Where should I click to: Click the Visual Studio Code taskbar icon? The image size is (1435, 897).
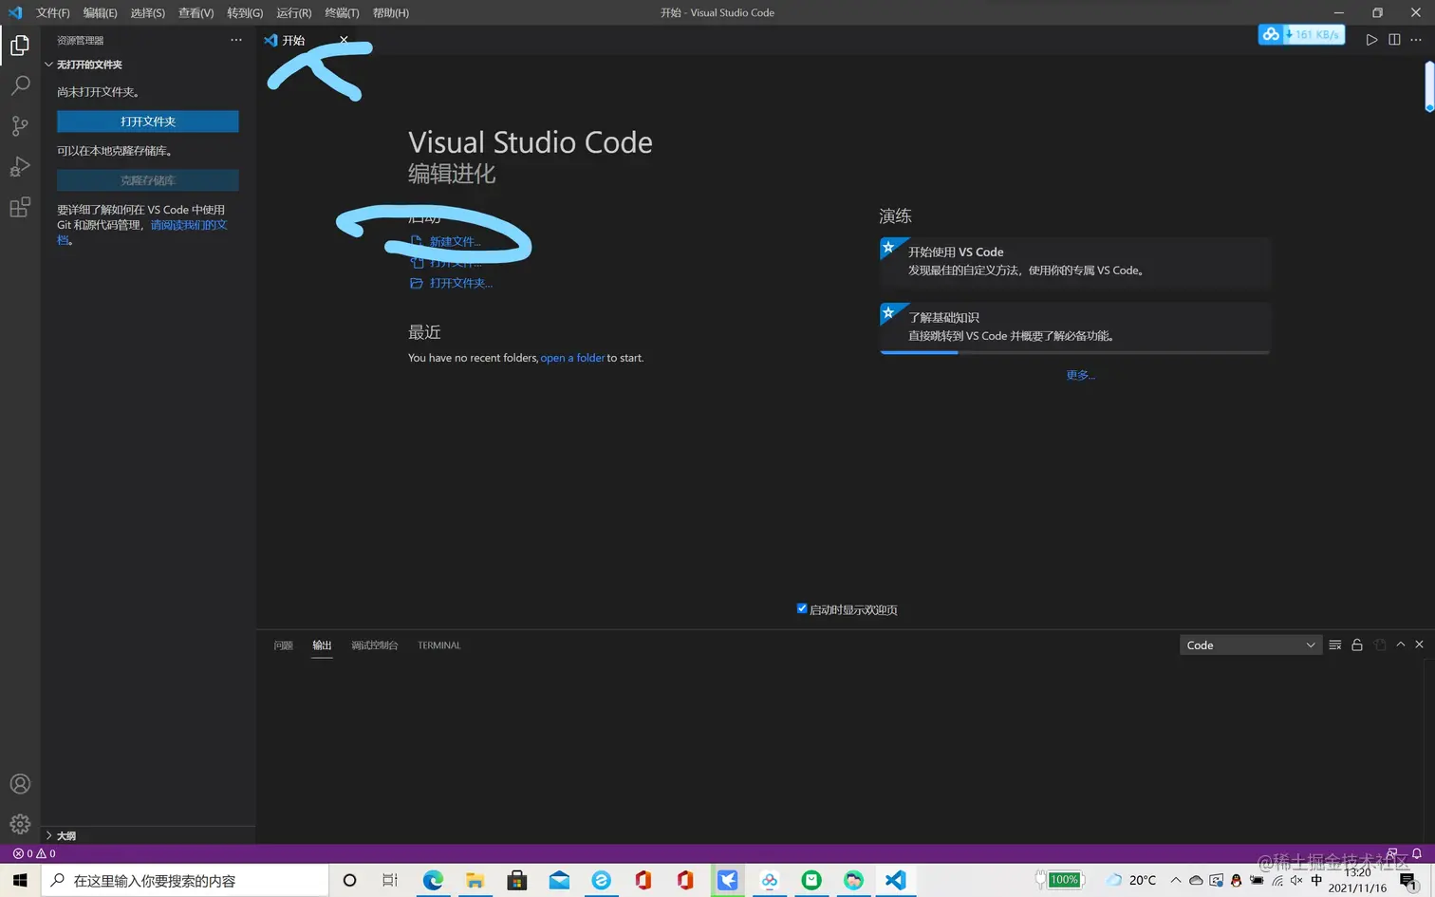pos(896,880)
